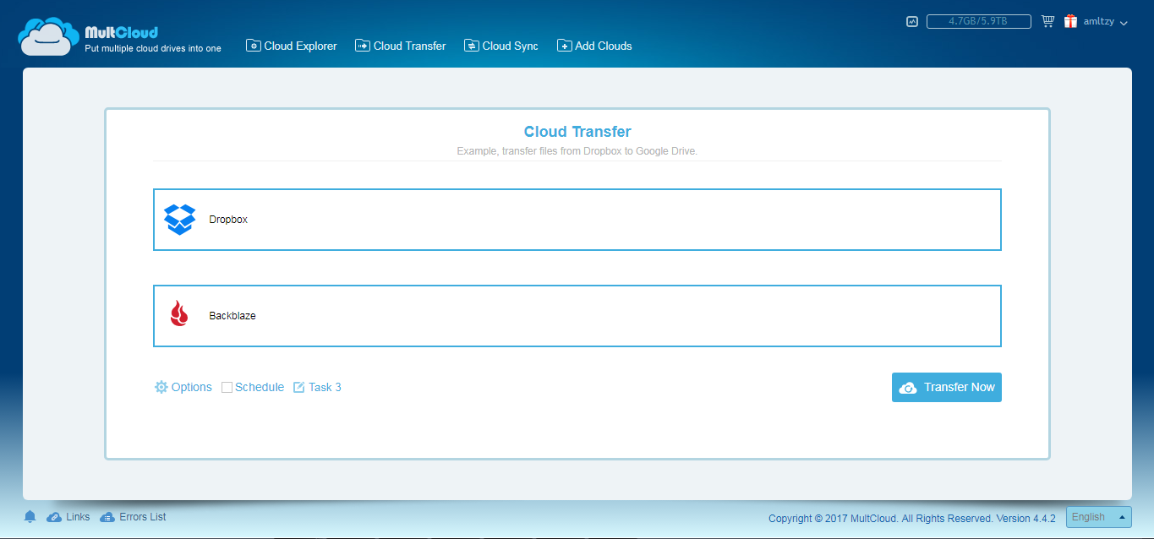Open notifications bell icon

point(30,516)
